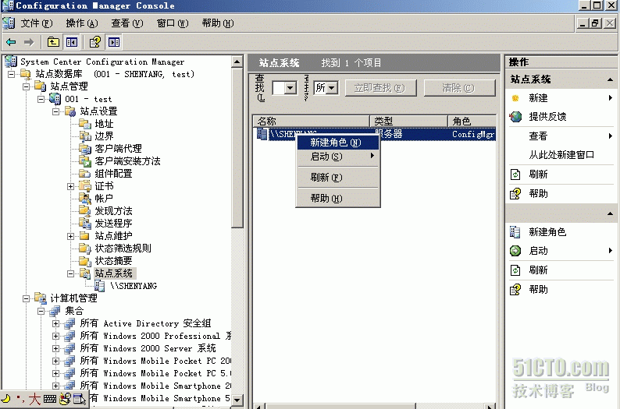
Task: Click the 边界 folder icon in tree
Action: (x=85, y=136)
